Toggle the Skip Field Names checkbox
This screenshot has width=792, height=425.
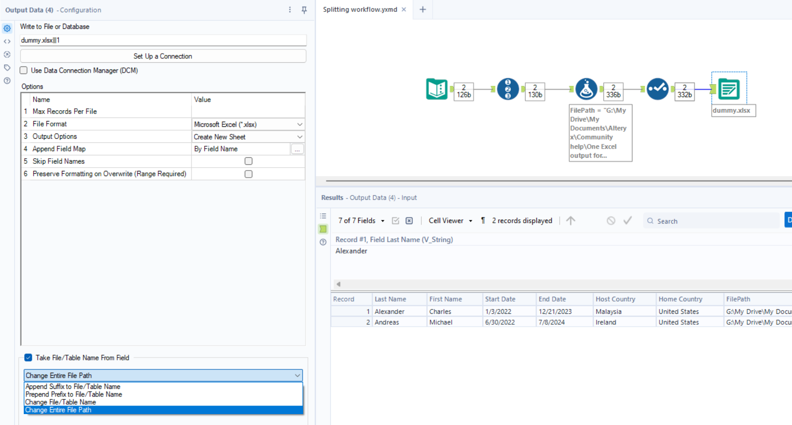pos(248,161)
